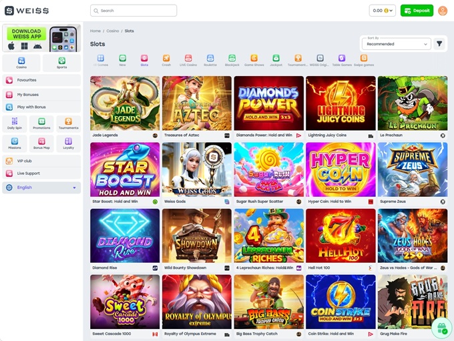454x341 pixels.
Task: Launch Diamonds Power: Hold and Win
Action: click(268, 103)
